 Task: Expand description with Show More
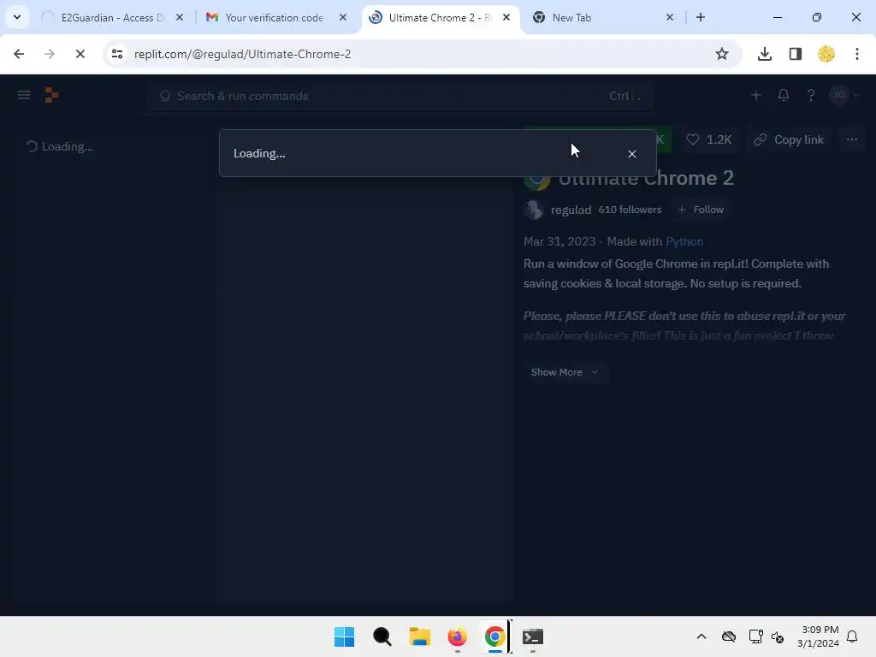(x=564, y=372)
